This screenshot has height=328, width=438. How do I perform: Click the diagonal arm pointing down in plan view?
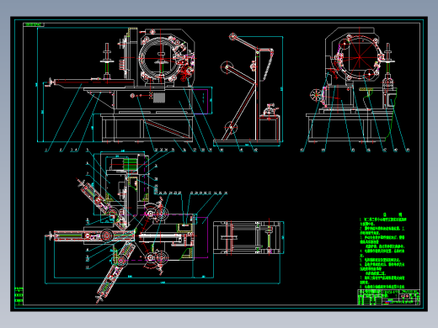point(115,272)
